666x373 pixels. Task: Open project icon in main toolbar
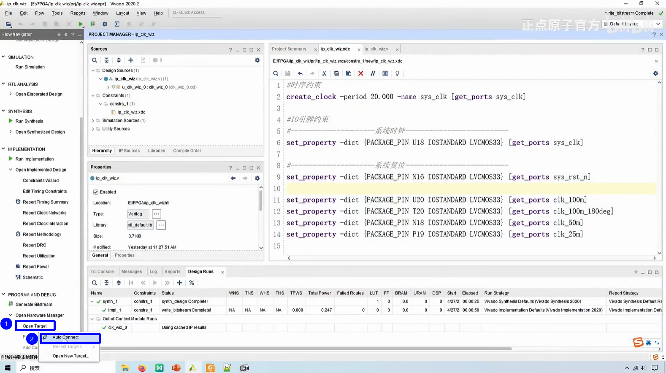tap(8, 24)
